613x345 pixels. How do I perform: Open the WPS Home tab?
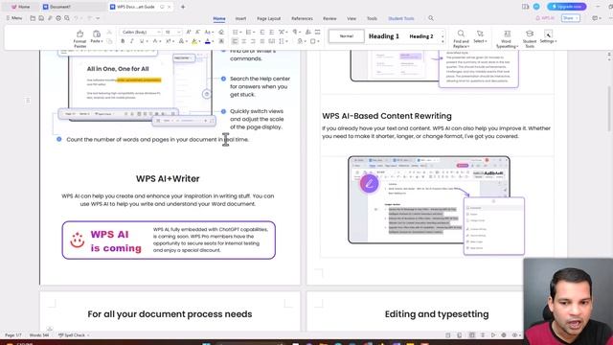pos(20,7)
